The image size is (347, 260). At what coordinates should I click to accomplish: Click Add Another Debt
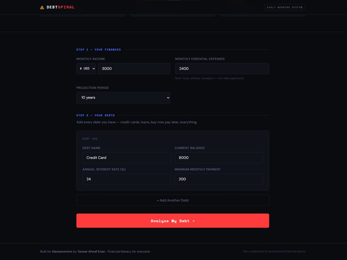[173, 200]
